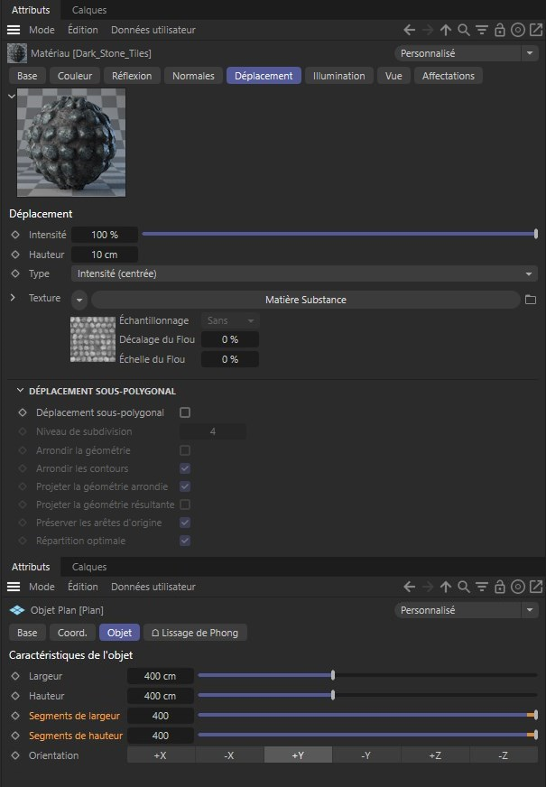Click the Matière Substance texture button
The width and height of the screenshot is (546, 787).
click(305, 300)
